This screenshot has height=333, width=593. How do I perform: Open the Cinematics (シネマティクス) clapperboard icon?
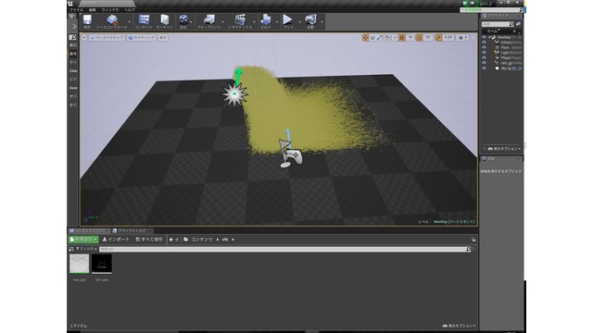click(x=240, y=21)
